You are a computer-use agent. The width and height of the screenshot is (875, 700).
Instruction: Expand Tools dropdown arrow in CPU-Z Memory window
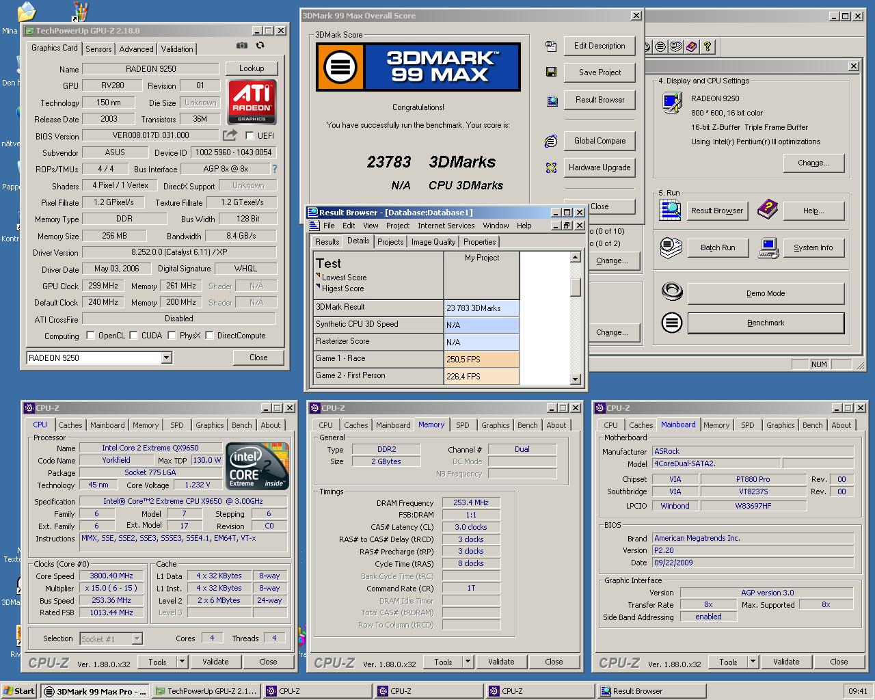click(468, 662)
